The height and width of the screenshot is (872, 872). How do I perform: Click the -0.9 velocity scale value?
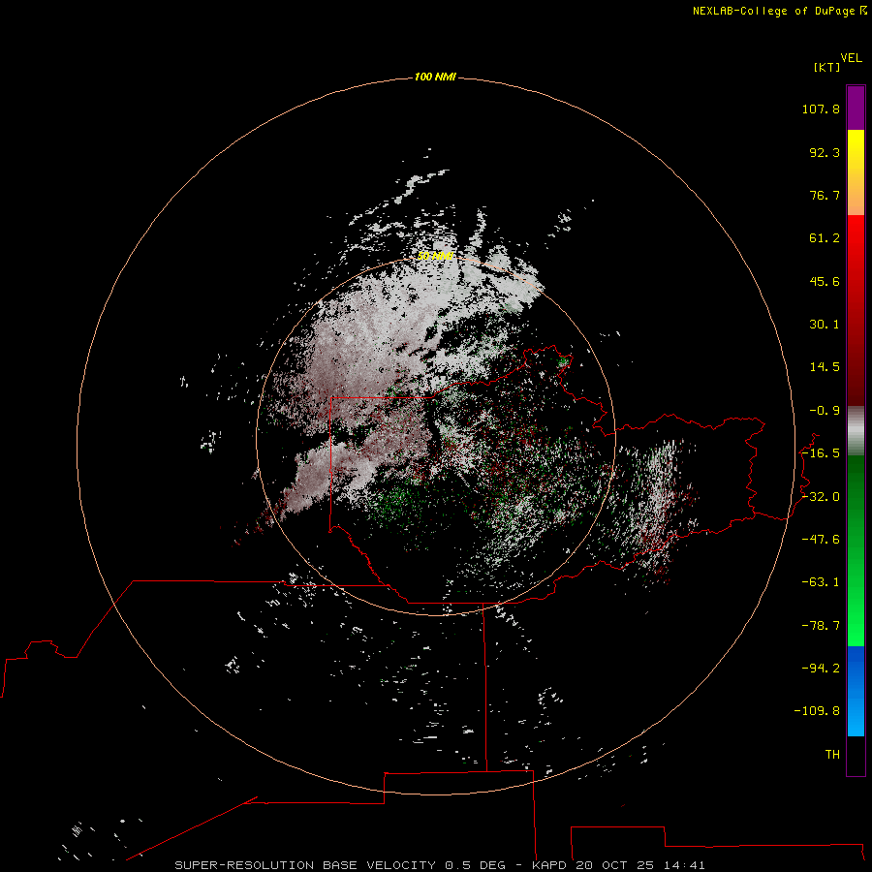coord(825,411)
